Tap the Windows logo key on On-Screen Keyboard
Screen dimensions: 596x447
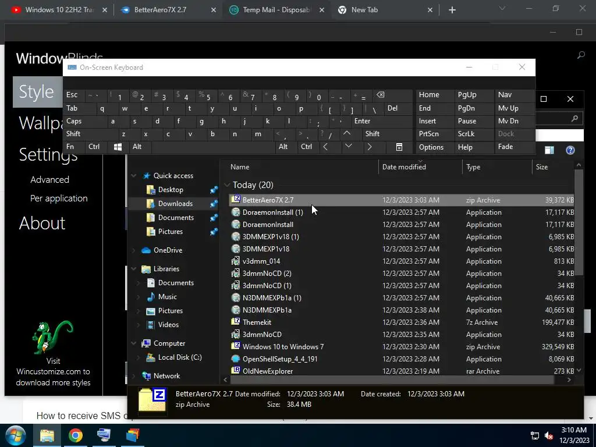118,147
